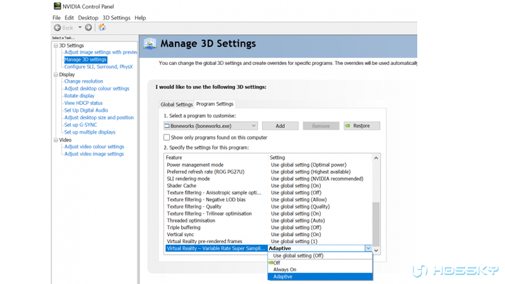Image resolution: width=505 pixels, height=284 pixels.
Task: Open View HDCP status page
Action: pyautogui.click(x=83, y=103)
